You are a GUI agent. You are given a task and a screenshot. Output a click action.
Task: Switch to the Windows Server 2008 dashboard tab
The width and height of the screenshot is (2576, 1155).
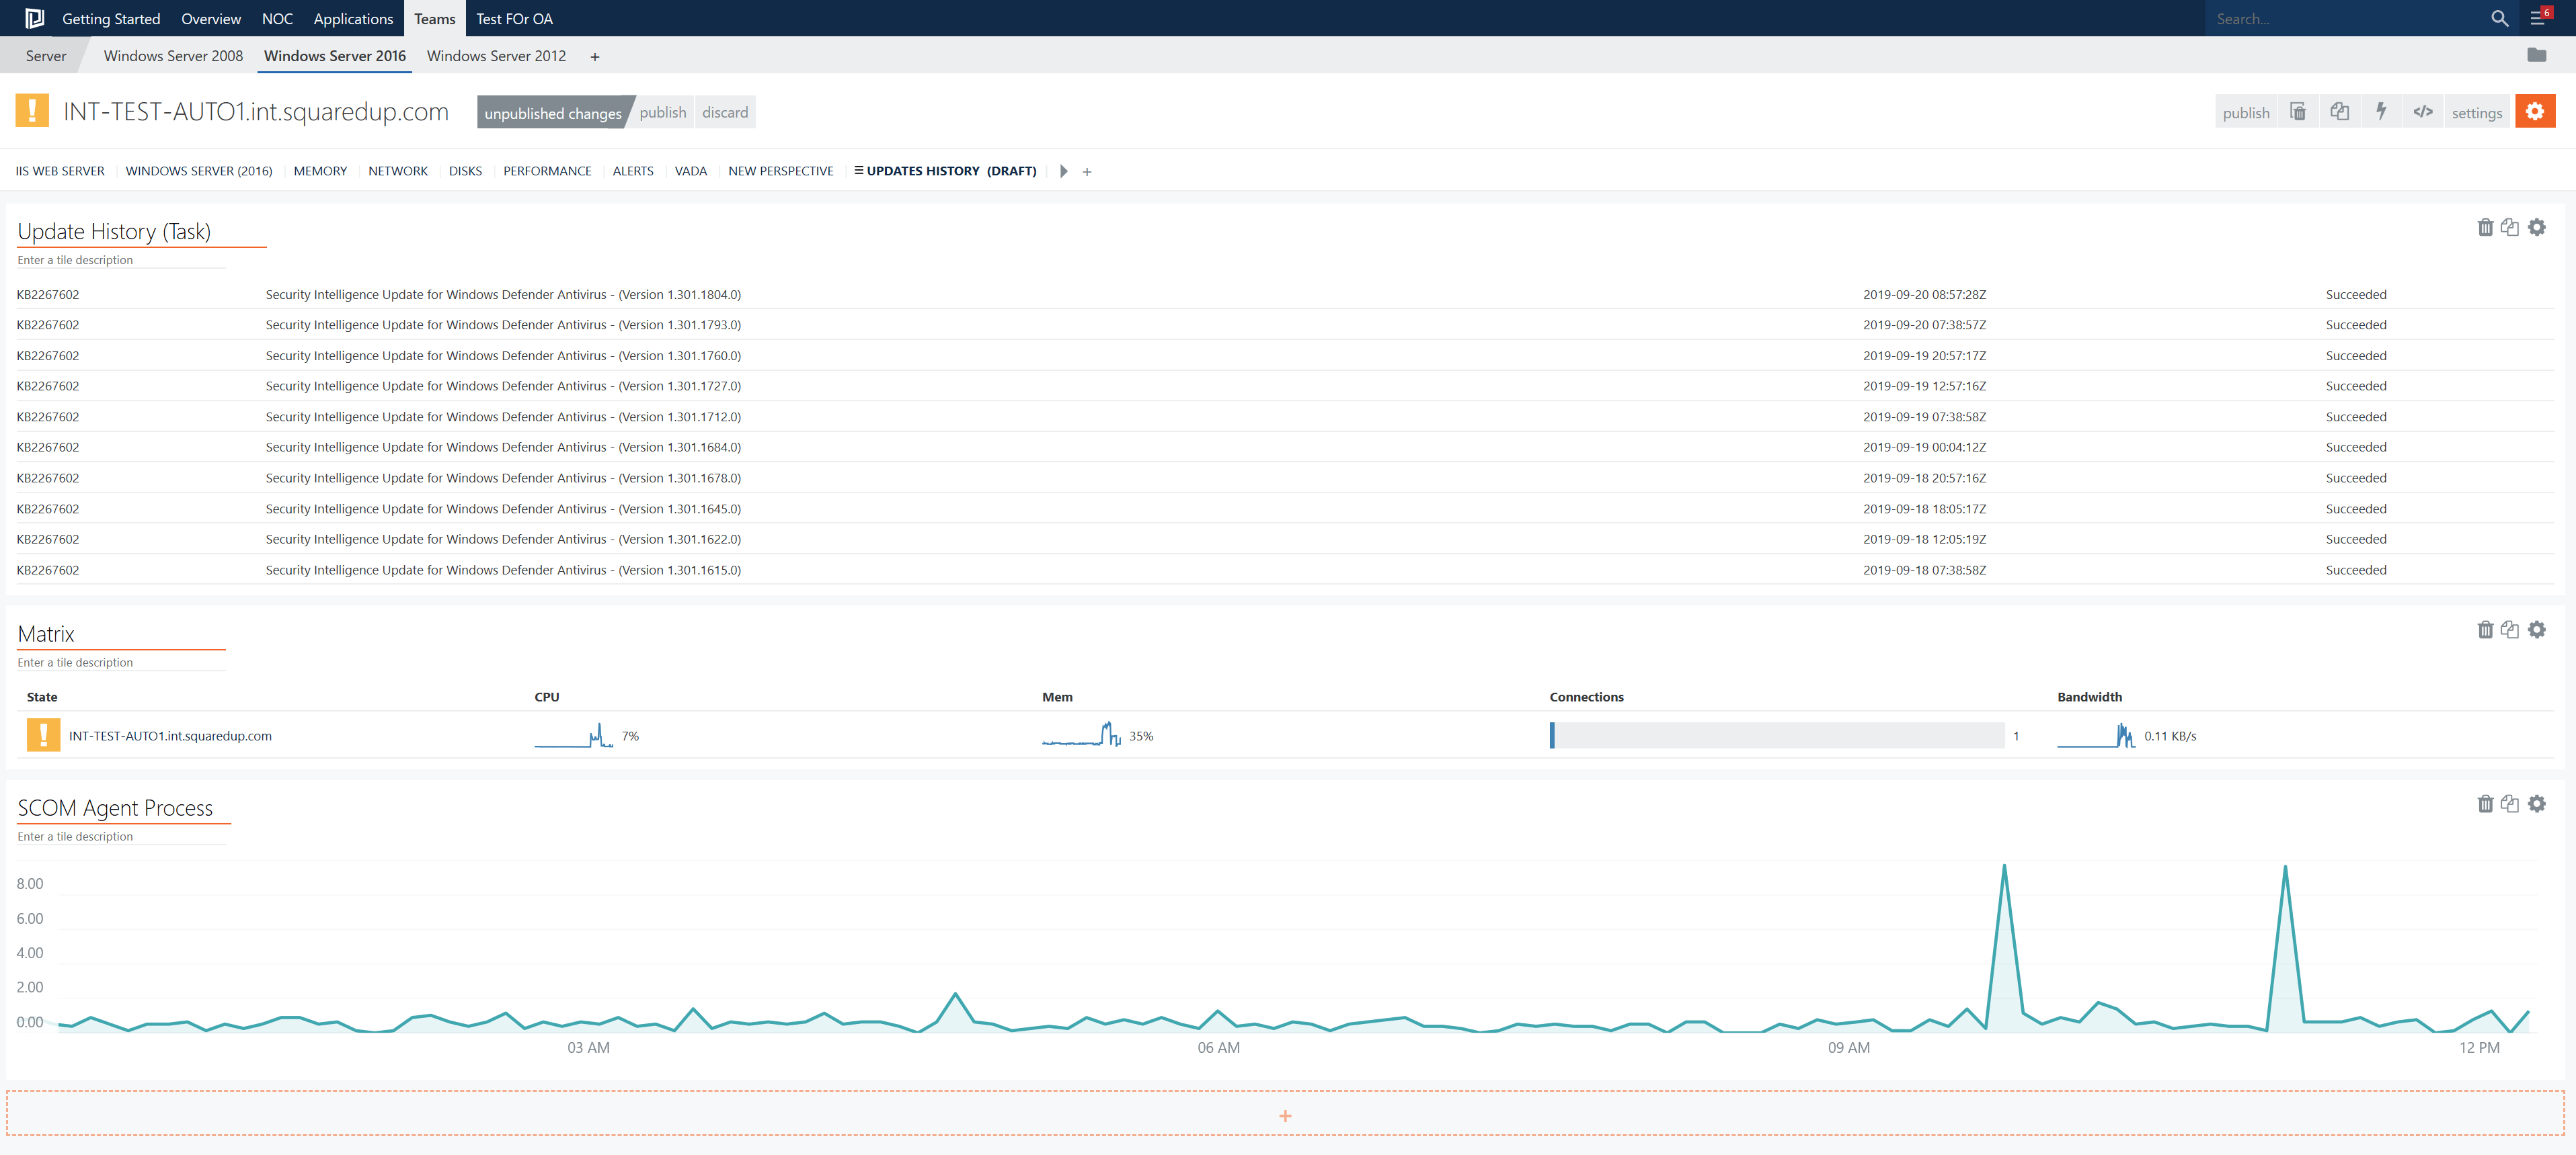[x=172, y=56]
